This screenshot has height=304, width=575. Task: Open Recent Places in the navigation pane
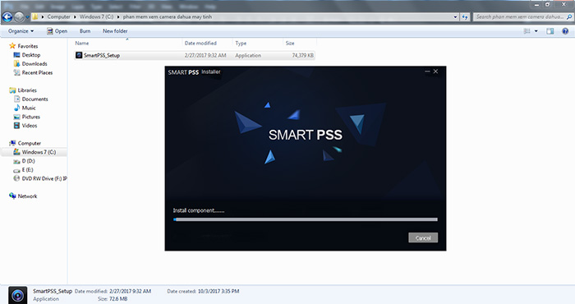point(37,72)
